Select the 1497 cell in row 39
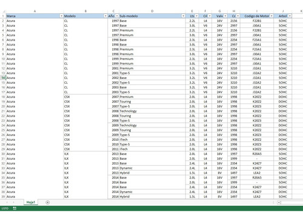This screenshot has height=221, width=303. (234, 197)
